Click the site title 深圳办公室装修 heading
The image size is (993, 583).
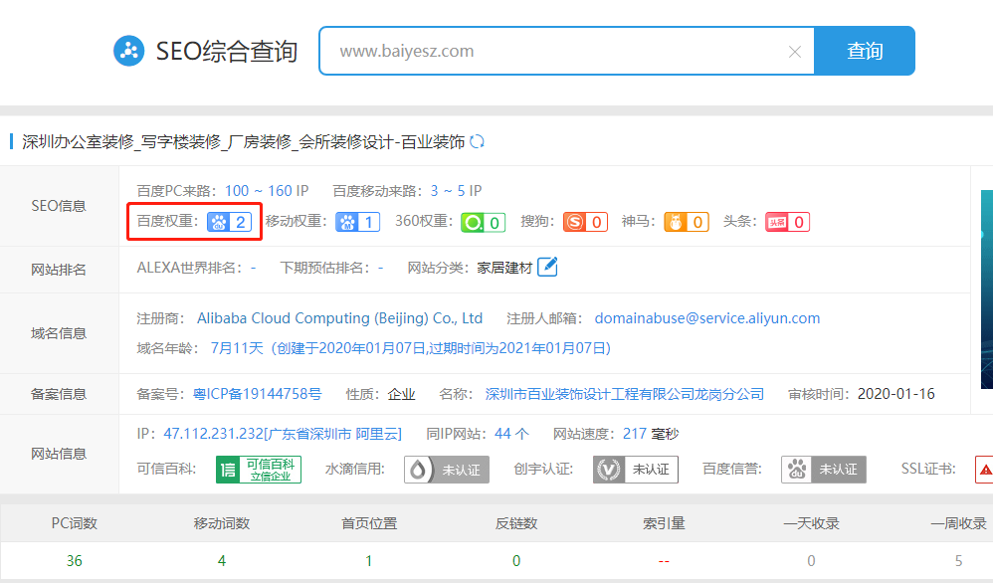(x=243, y=142)
